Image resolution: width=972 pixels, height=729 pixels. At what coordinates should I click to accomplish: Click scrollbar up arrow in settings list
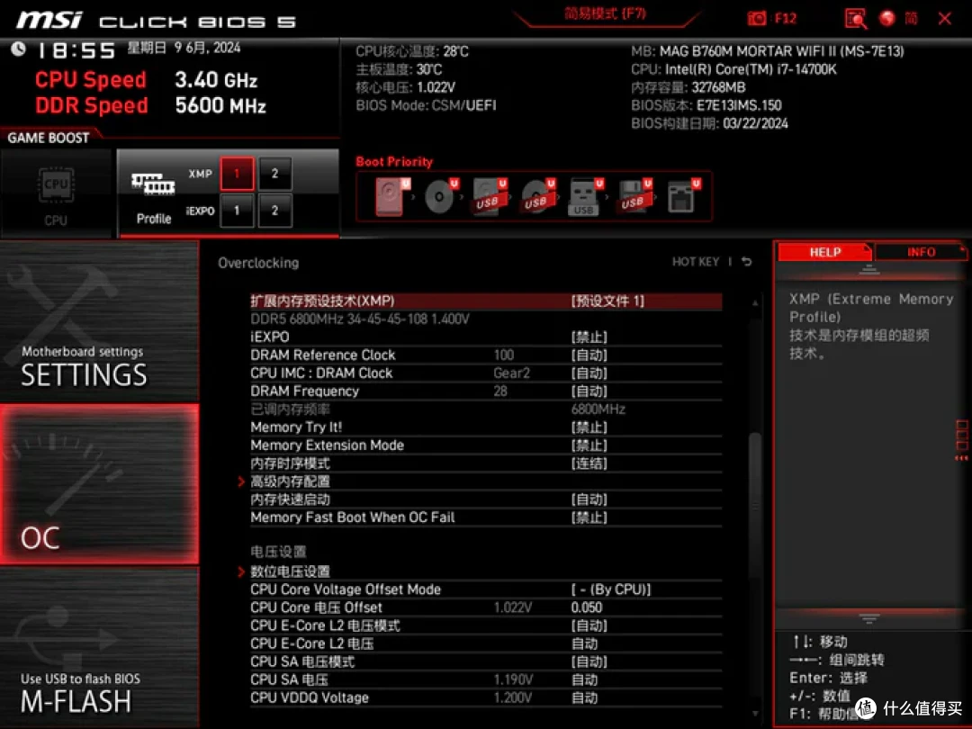click(755, 303)
